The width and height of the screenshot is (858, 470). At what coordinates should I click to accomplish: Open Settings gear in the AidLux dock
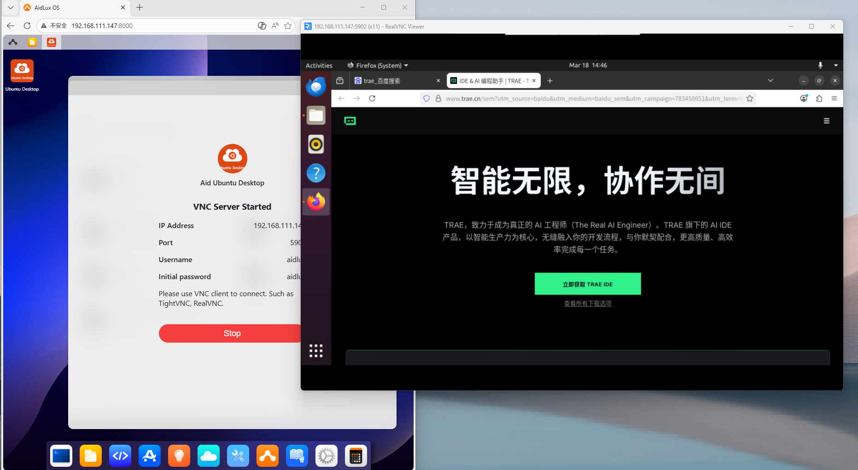[327, 456]
